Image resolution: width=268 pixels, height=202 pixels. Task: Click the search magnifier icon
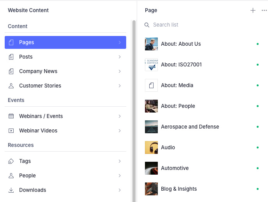click(147, 25)
